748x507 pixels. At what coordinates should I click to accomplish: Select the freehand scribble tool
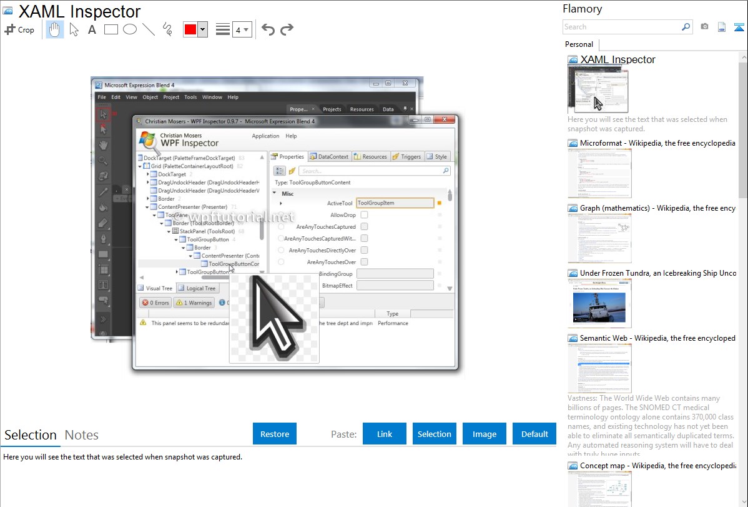(167, 29)
